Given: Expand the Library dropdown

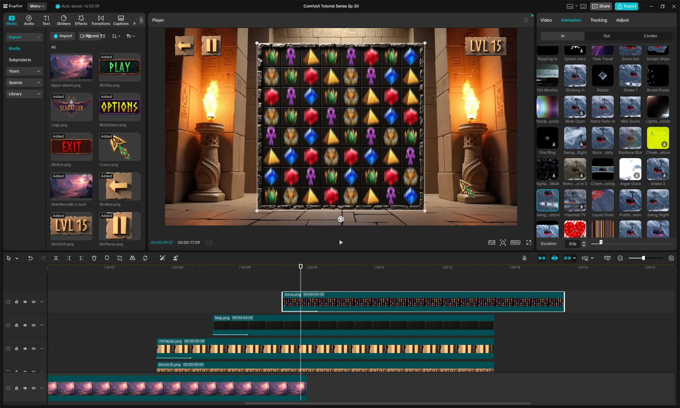Looking at the screenshot, I should 24,94.
